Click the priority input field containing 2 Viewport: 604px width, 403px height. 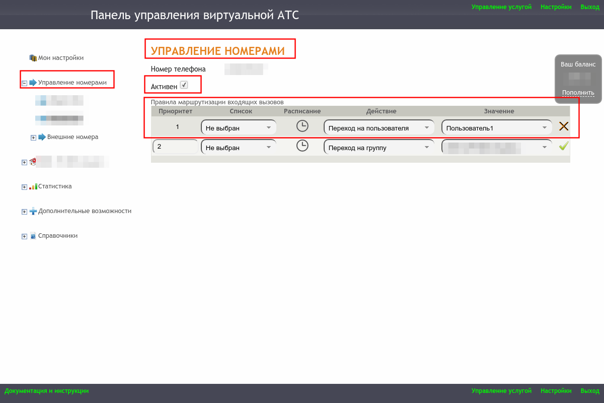point(175,147)
